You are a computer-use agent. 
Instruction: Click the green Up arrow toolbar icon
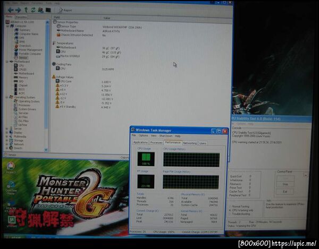pos(26,10)
